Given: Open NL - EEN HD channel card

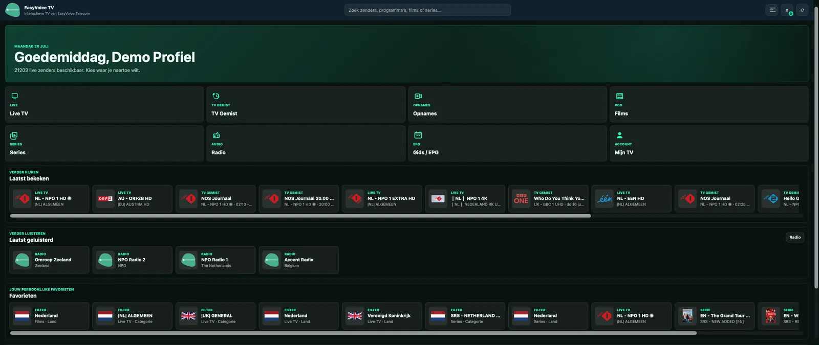Looking at the screenshot, I should 631,199.
